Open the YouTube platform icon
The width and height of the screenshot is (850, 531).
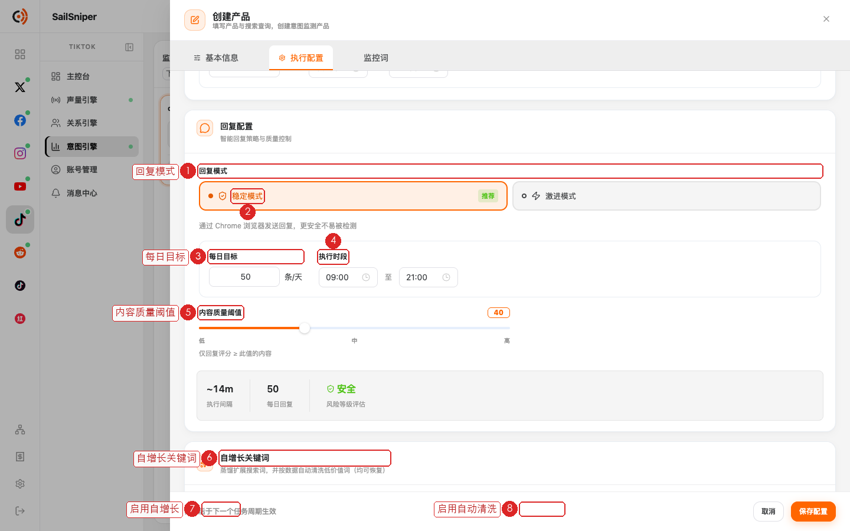pyautogui.click(x=20, y=186)
